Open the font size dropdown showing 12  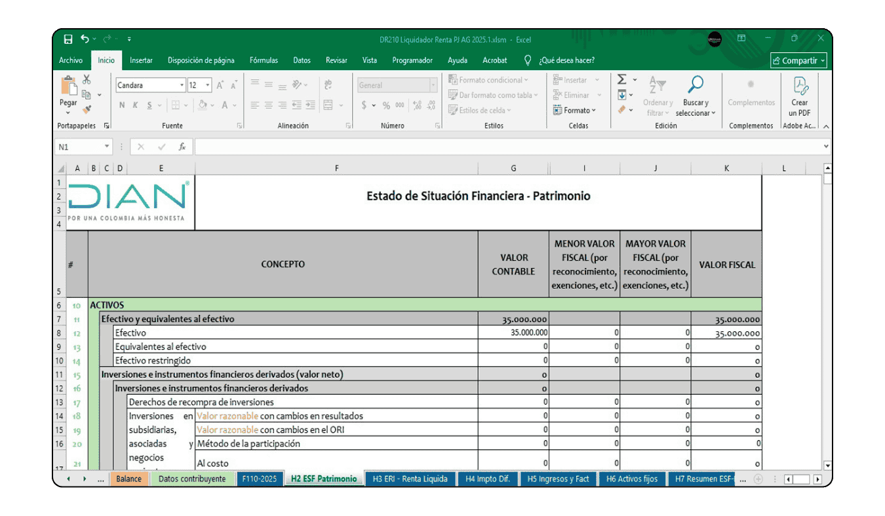(207, 85)
